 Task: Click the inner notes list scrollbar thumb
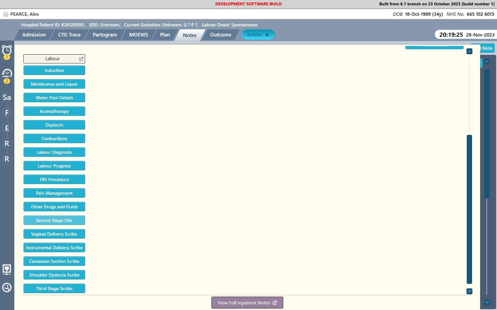(469, 209)
